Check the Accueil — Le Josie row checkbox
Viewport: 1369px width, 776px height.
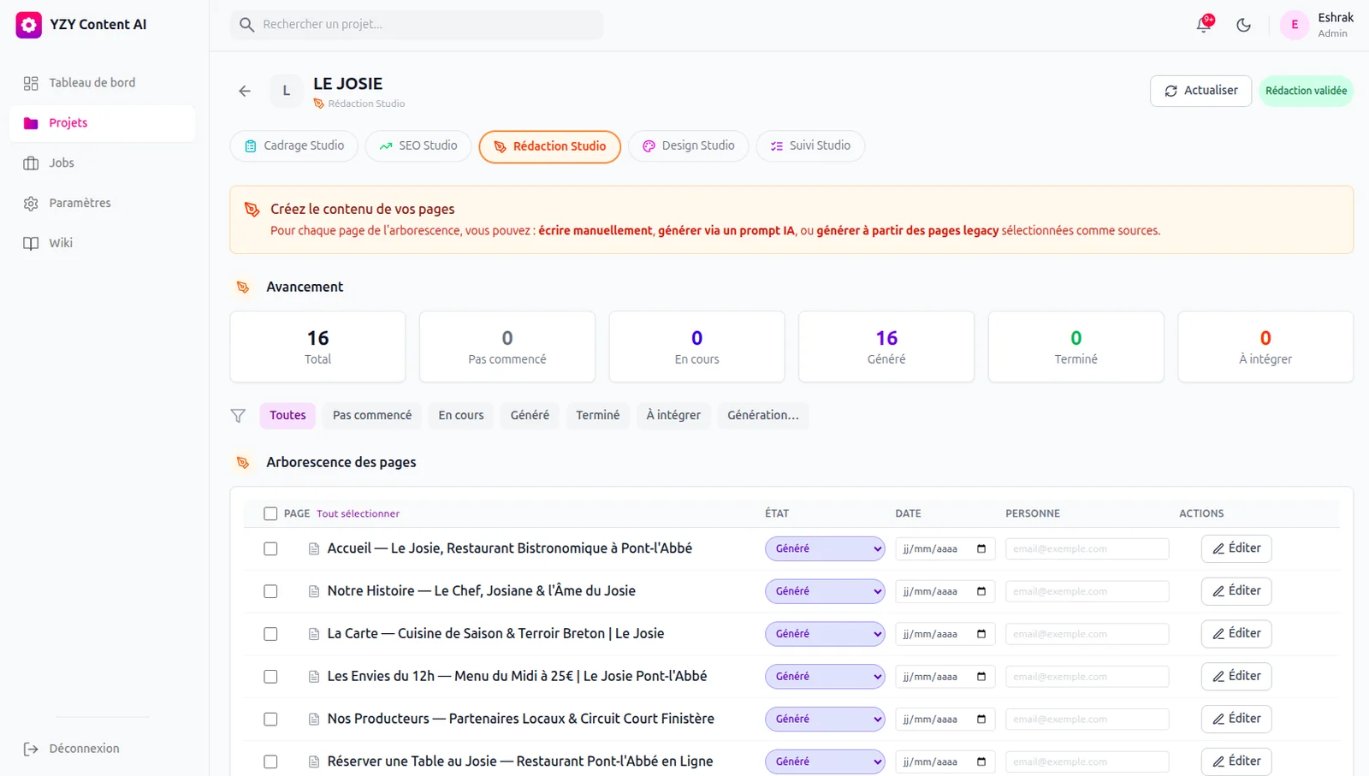(270, 549)
